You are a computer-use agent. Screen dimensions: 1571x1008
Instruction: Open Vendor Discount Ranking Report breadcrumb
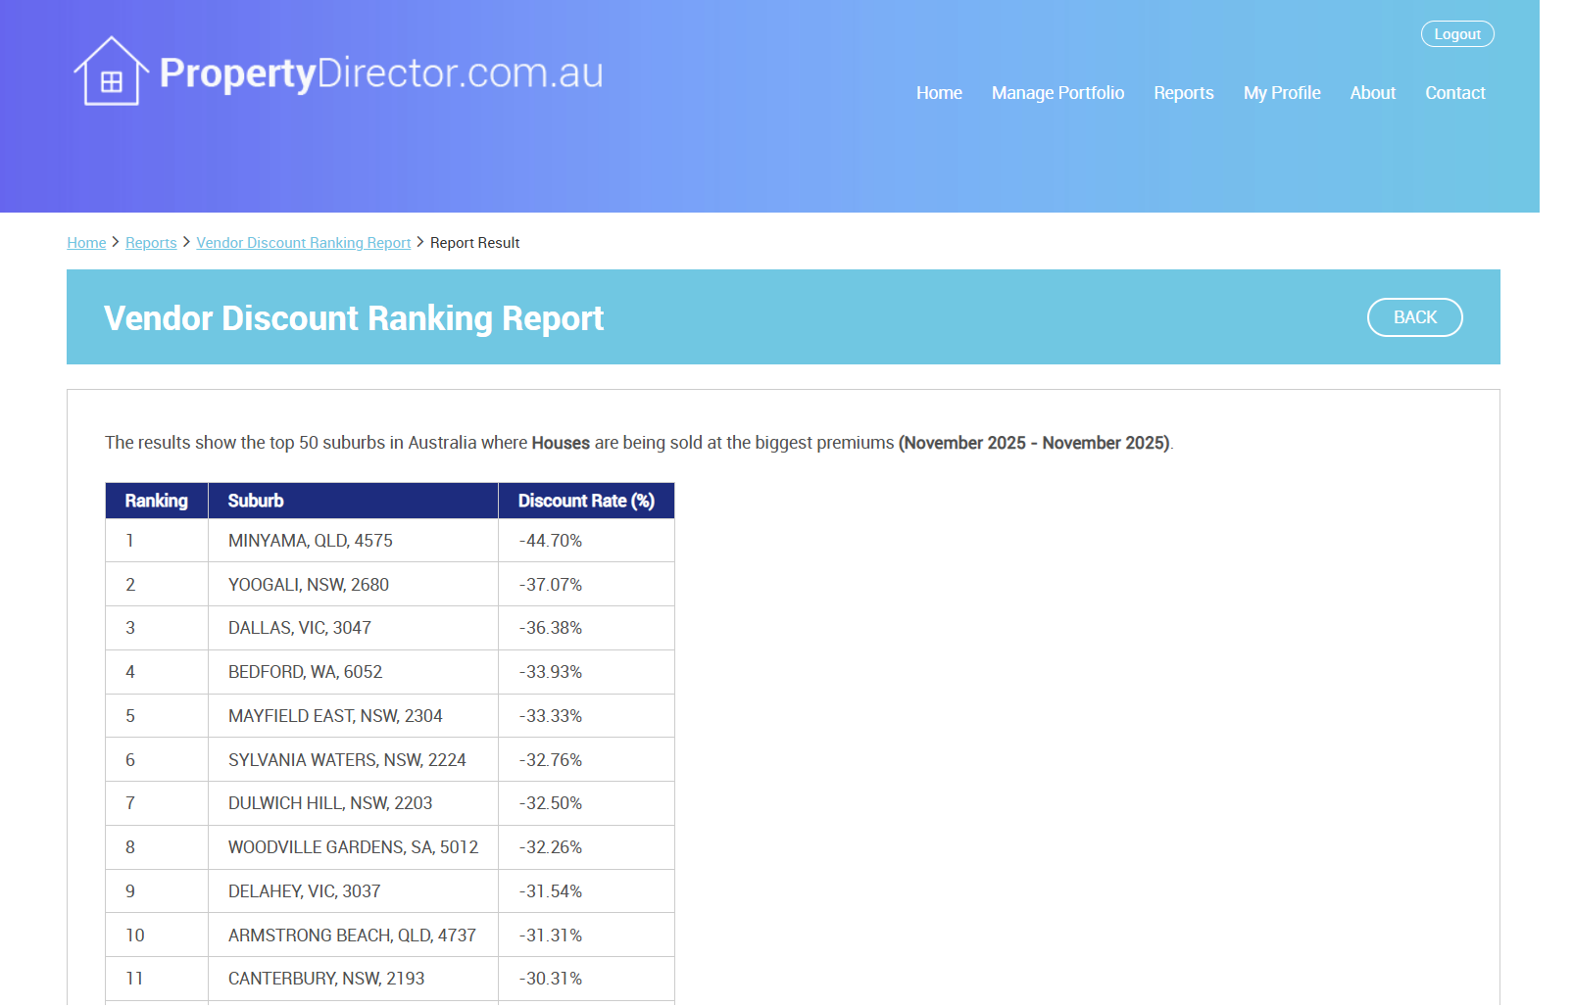click(x=303, y=243)
